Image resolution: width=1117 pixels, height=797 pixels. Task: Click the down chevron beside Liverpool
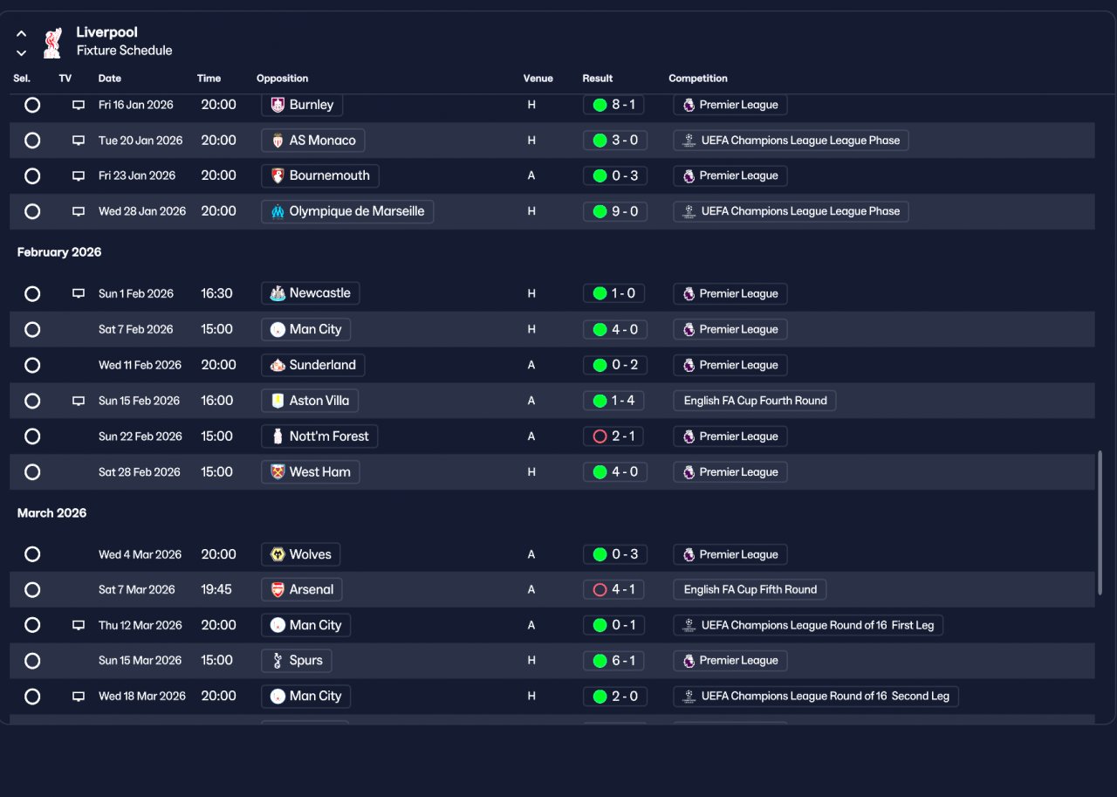click(x=22, y=52)
